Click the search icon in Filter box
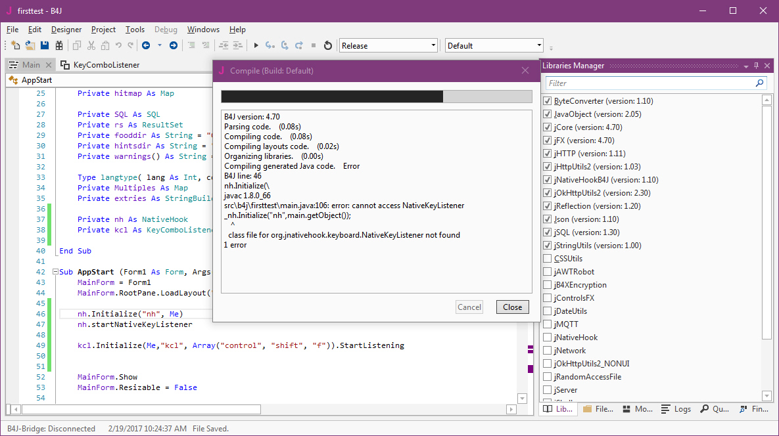The height and width of the screenshot is (436, 779). [760, 83]
